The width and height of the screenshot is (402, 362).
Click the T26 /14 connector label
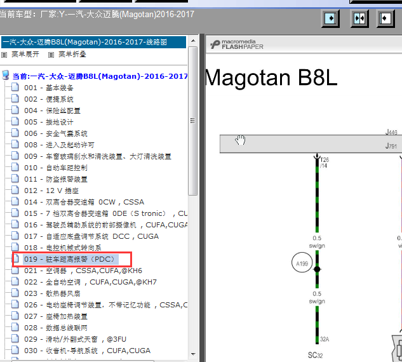pyautogui.click(x=325, y=163)
